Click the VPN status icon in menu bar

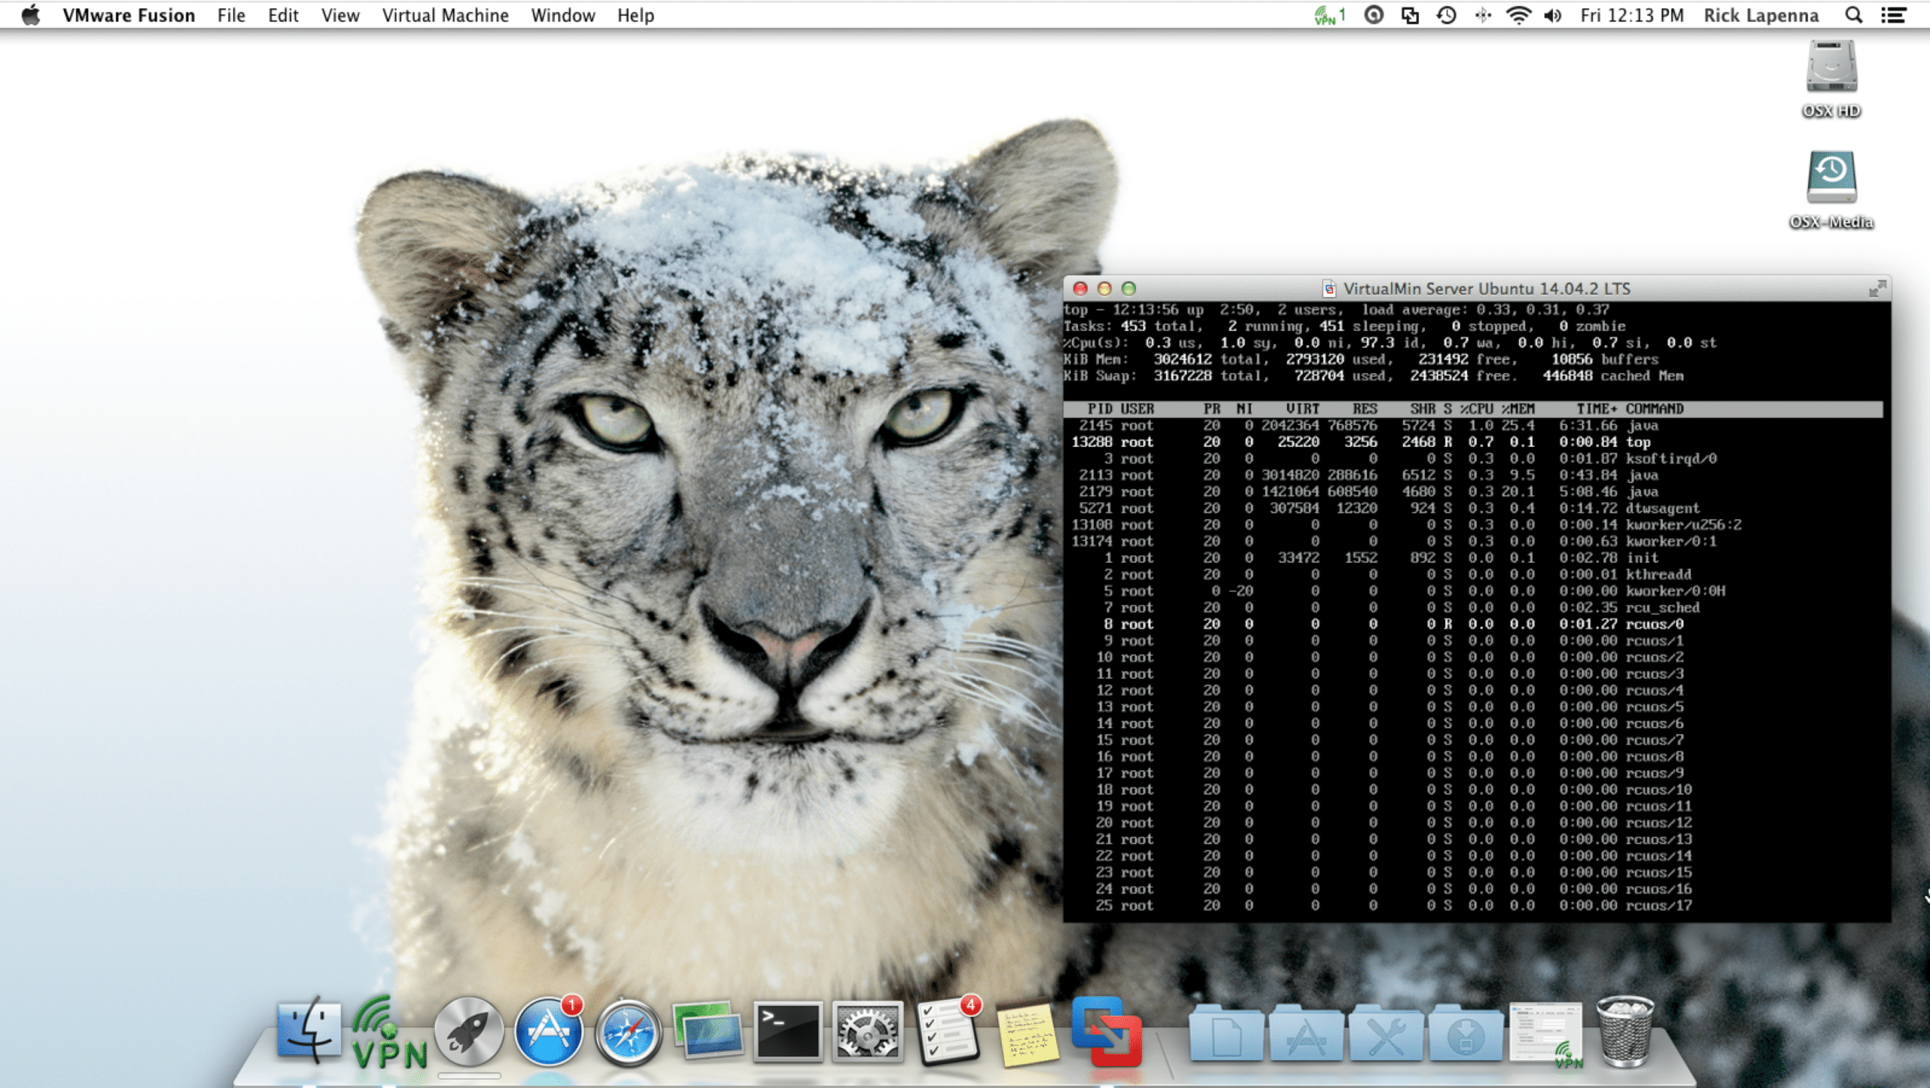1329,15
